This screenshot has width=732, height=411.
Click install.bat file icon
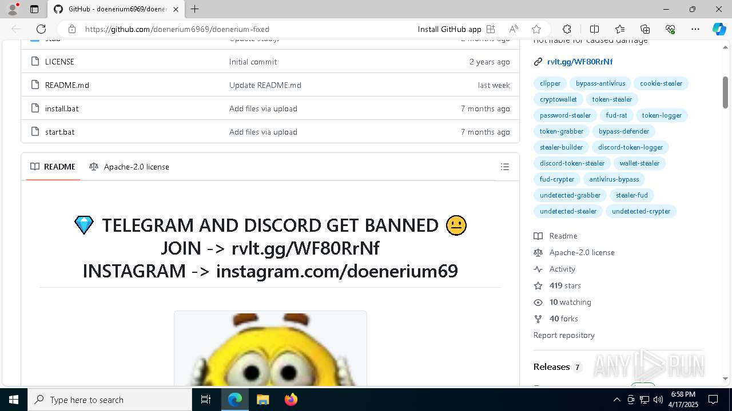35,108
